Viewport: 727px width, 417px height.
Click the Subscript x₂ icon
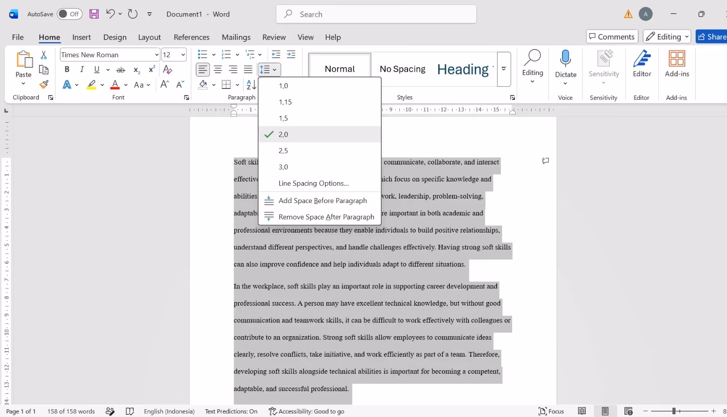(x=136, y=69)
